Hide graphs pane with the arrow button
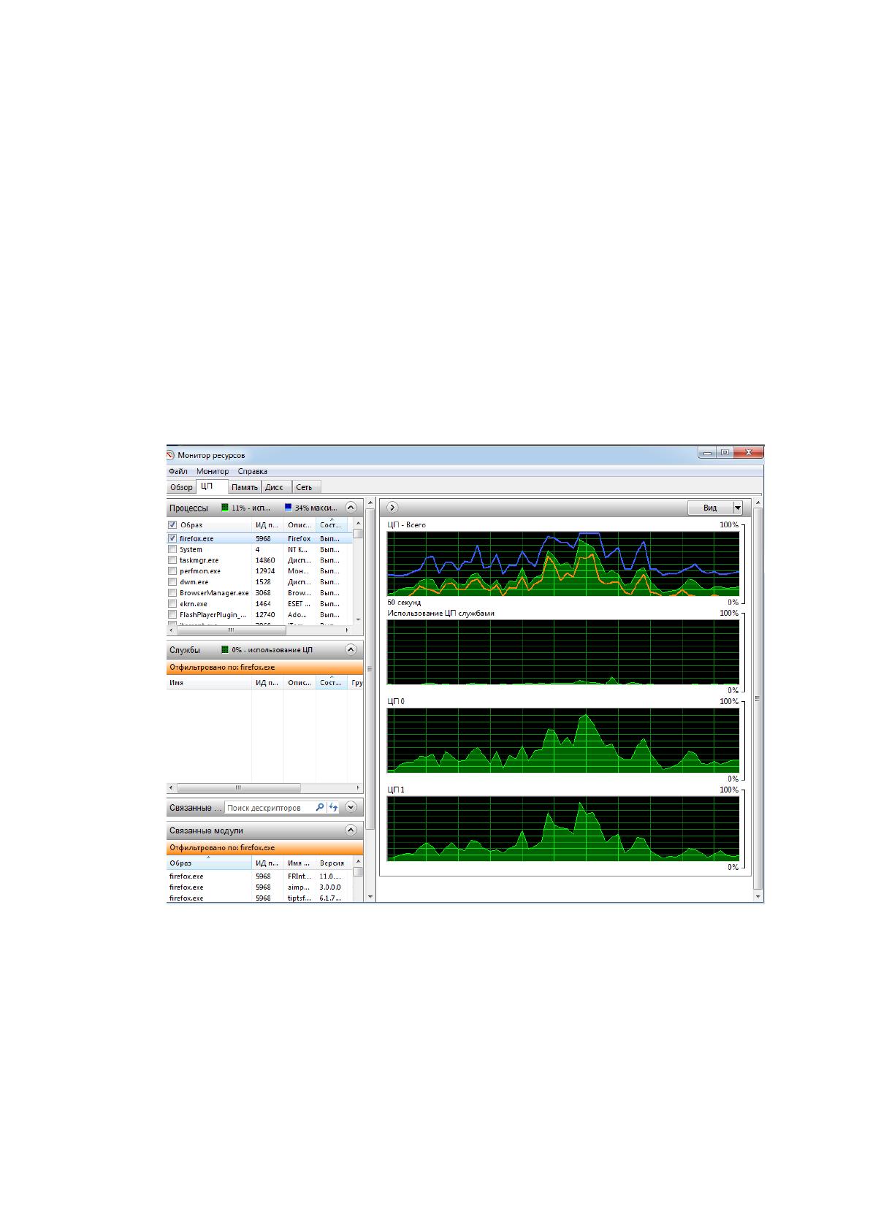This screenshot has height=1230, width=870. [x=392, y=508]
